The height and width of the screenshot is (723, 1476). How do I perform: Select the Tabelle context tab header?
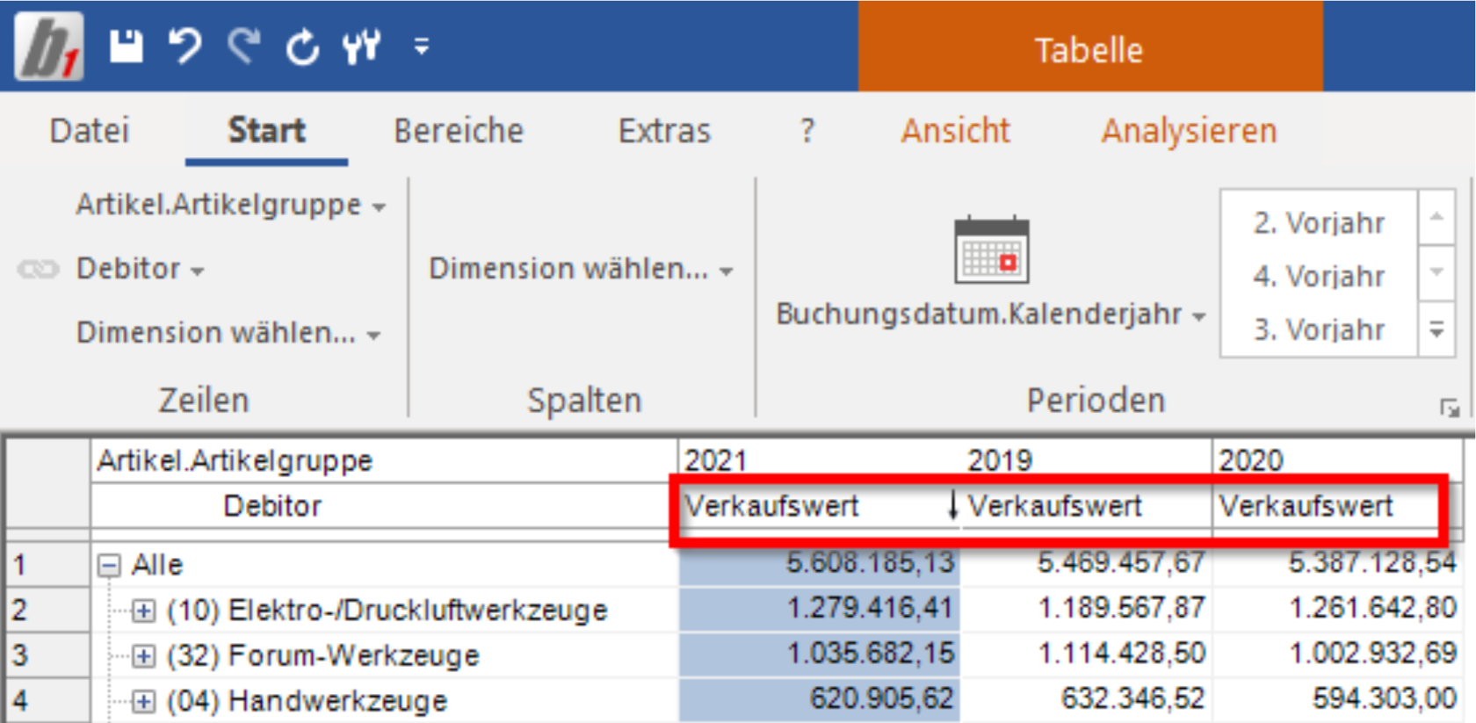tap(1090, 48)
